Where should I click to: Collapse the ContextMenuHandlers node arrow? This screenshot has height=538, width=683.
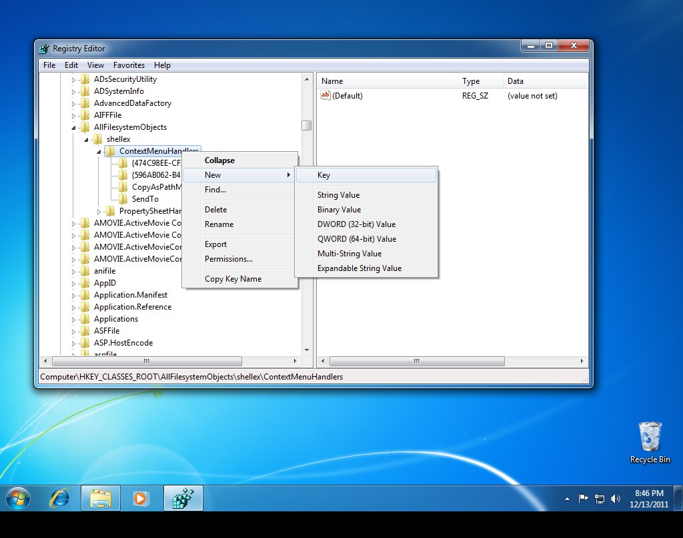pyautogui.click(x=99, y=151)
